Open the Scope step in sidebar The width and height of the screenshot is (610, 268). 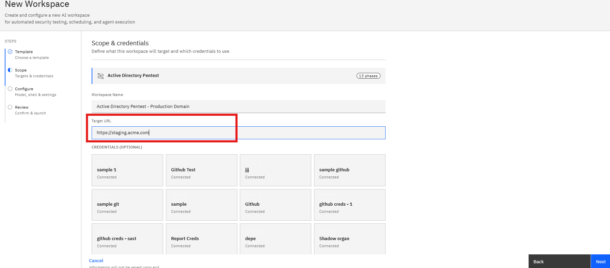(x=34, y=73)
